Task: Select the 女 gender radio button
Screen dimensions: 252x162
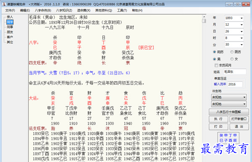Action: (x=232, y=59)
